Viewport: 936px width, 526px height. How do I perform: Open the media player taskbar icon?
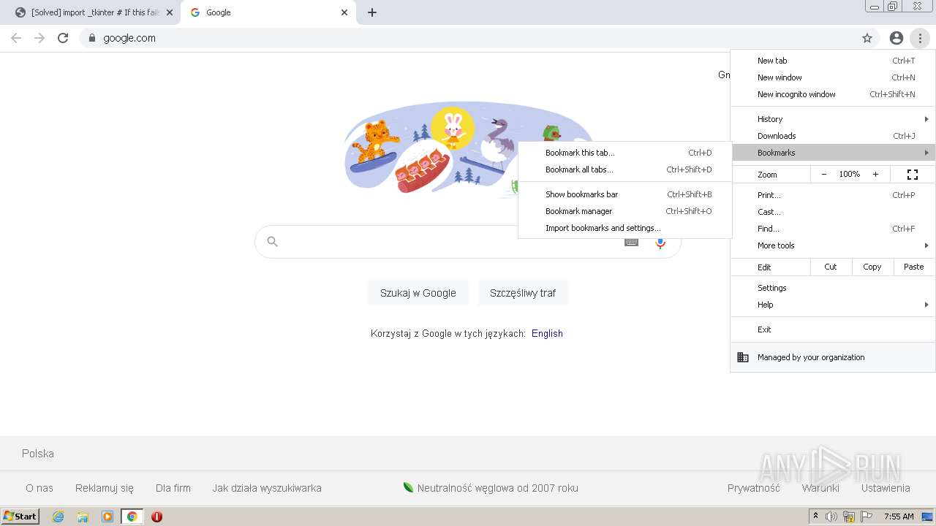[107, 517]
